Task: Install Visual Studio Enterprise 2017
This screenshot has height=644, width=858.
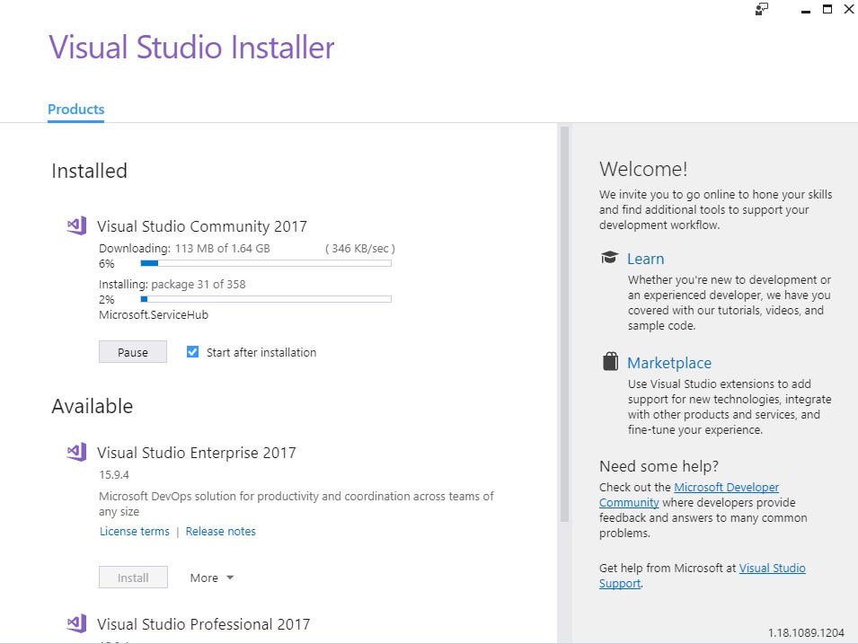Action: (x=132, y=578)
